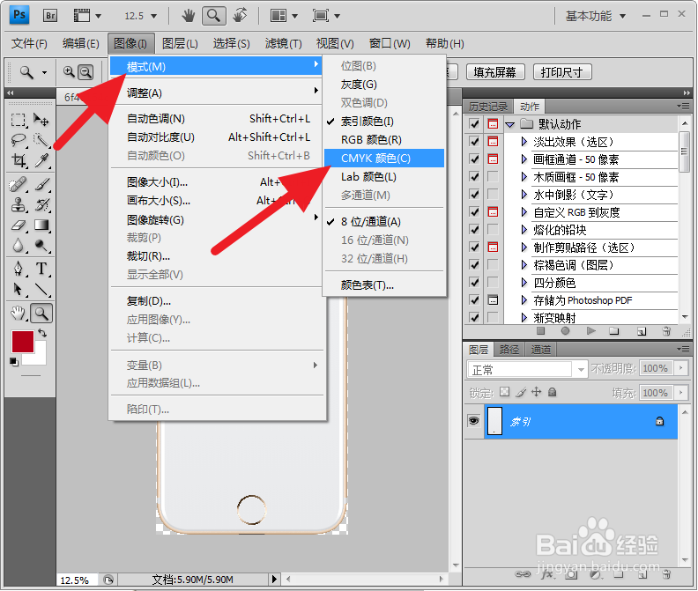Screen dimensions: 698x591
Task: Select the Eraser tool
Action: click(19, 225)
